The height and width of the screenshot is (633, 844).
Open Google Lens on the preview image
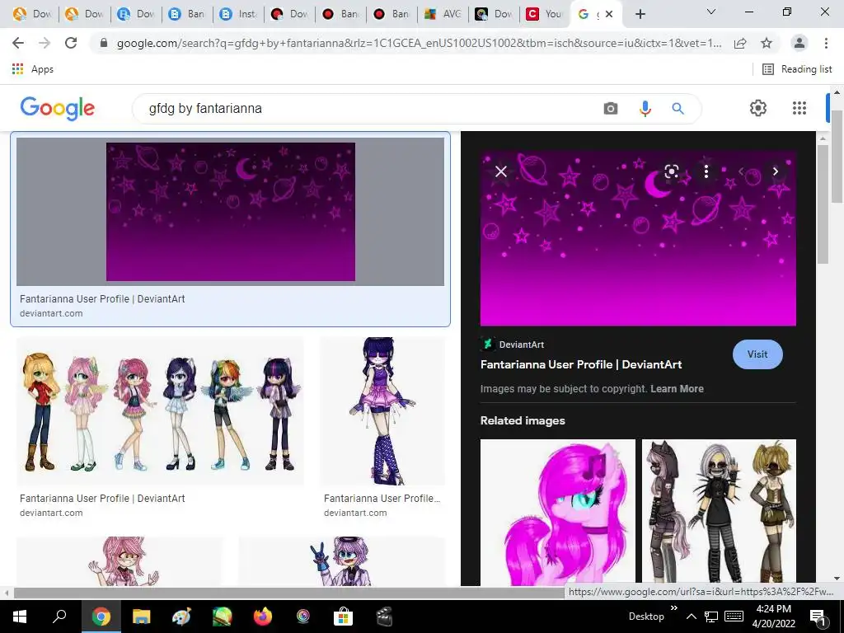(671, 171)
